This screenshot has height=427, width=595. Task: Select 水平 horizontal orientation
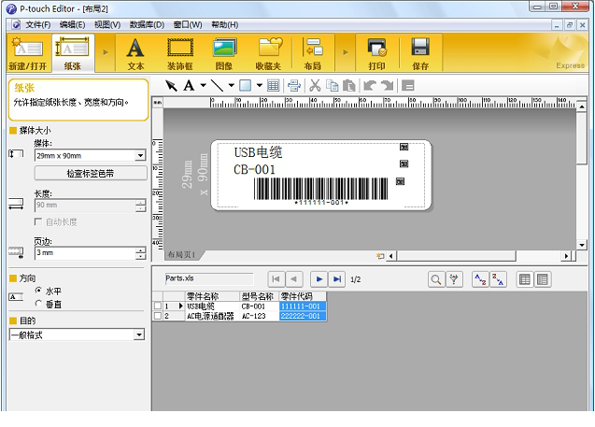point(38,291)
